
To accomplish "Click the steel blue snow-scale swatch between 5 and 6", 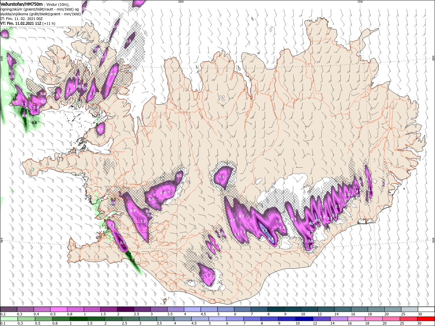I will tap(226, 309).
